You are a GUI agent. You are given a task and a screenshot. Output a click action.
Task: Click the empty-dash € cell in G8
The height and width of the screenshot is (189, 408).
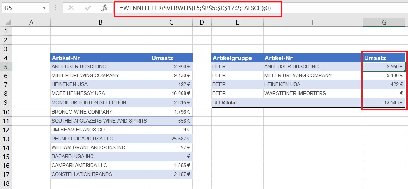[384, 93]
